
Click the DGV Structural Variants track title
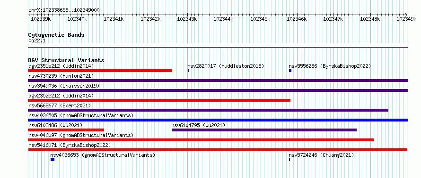pyautogui.click(x=66, y=60)
